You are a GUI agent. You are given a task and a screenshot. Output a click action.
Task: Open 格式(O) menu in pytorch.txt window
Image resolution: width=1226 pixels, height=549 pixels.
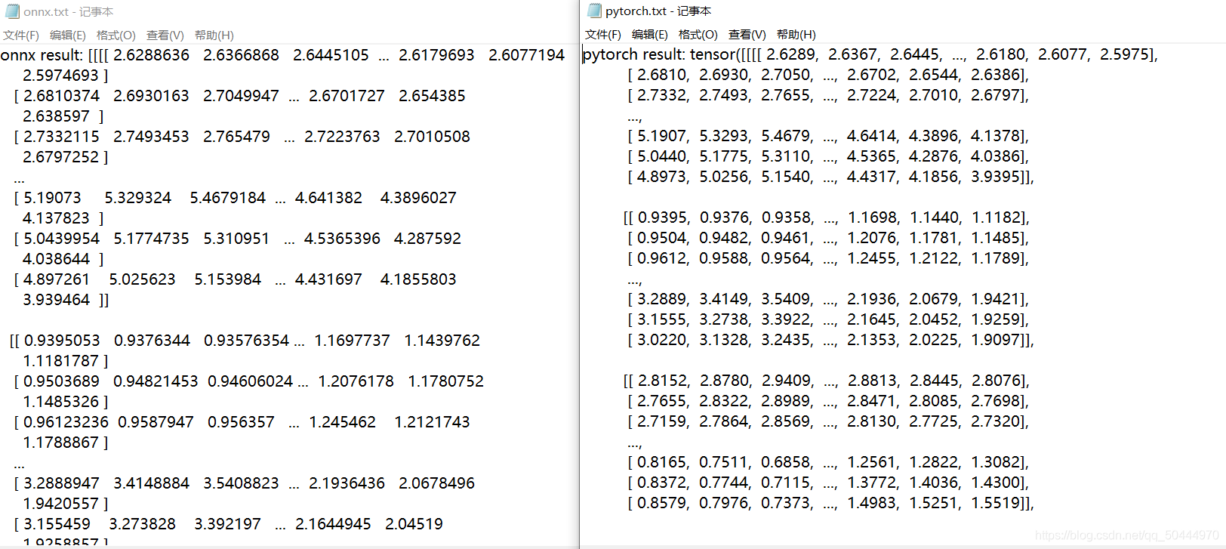point(698,35)
